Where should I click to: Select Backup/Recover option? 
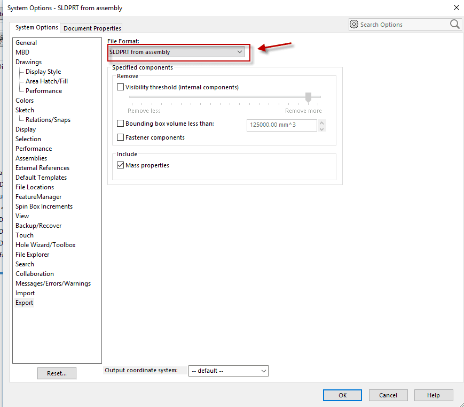click(38, 226)
